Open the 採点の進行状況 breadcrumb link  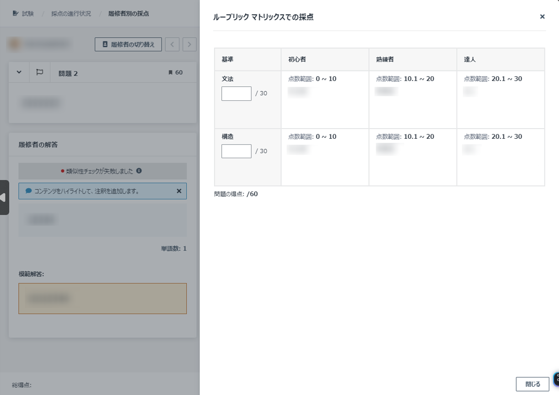coord(71,14)
